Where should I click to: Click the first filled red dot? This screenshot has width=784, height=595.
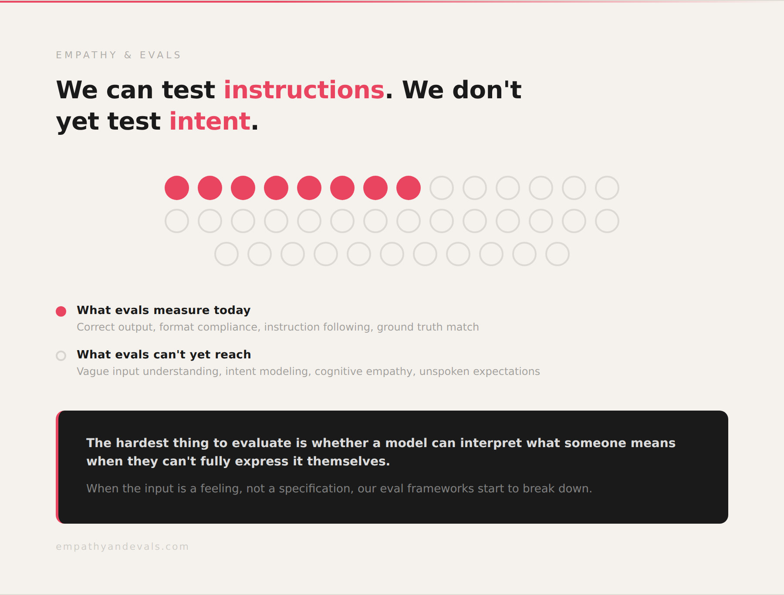click(177, 188)
